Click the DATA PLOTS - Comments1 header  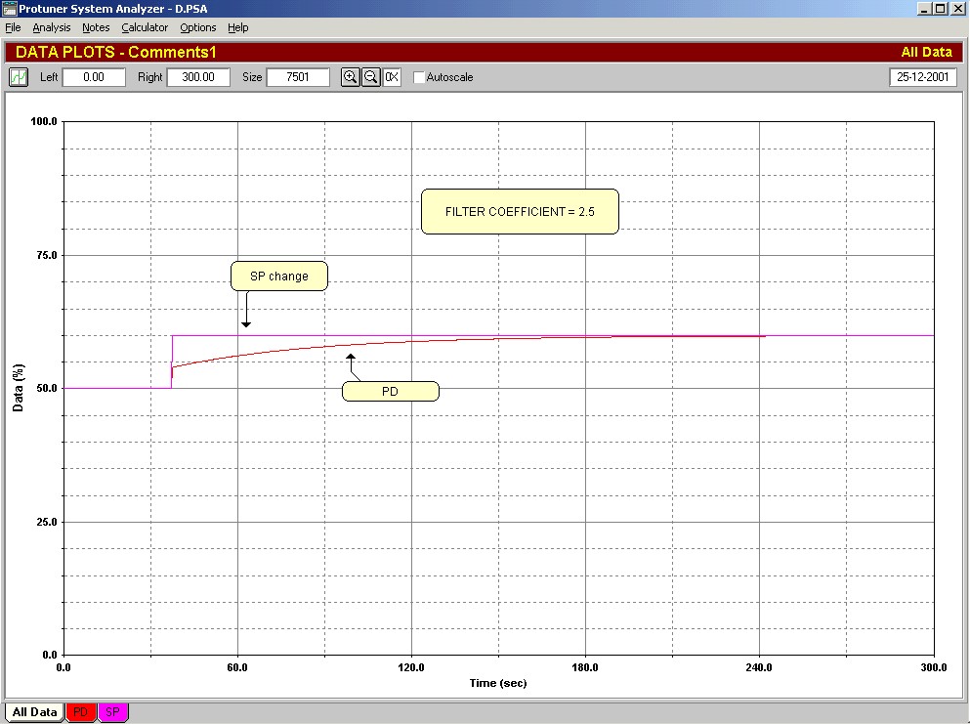(115, 52)
